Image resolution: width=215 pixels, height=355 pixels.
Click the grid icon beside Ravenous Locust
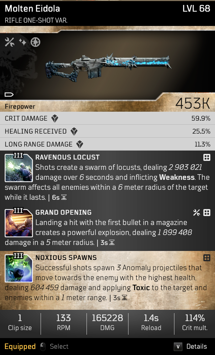coord(207,157)
